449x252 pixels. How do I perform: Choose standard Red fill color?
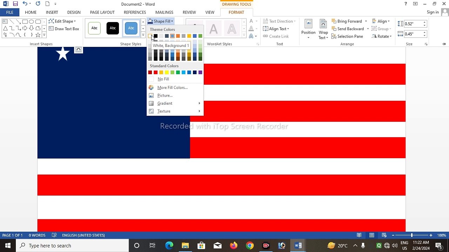[x=156, y=72]
